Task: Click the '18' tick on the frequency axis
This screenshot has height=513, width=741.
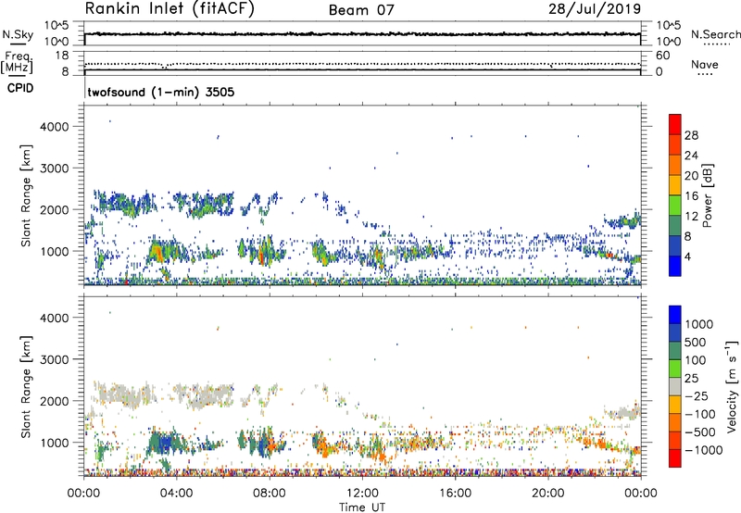Action: pyautogui.click(x=61, y=56)
